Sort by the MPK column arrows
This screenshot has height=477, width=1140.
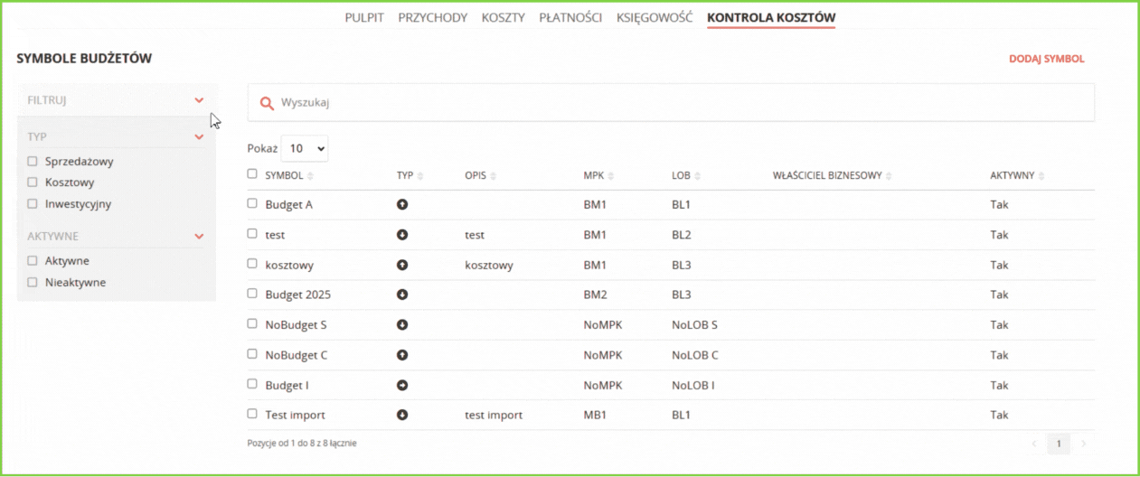611,175
